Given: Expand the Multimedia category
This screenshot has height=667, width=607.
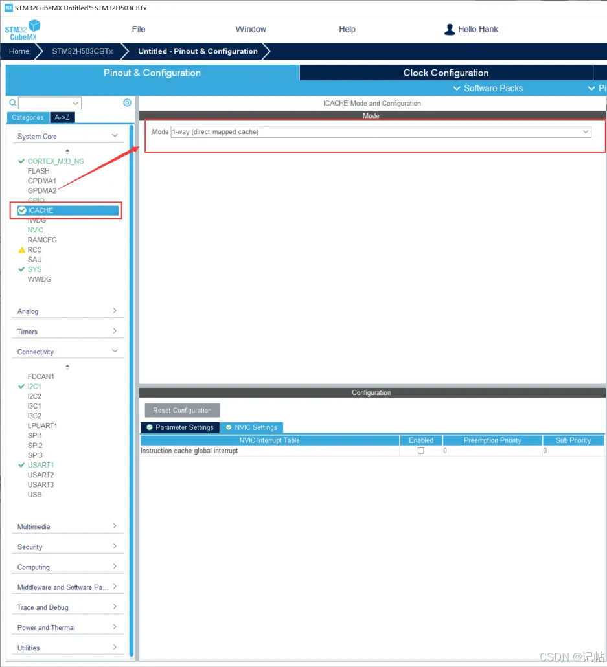Looking at the screenshot, I should [x=67, y=526].
